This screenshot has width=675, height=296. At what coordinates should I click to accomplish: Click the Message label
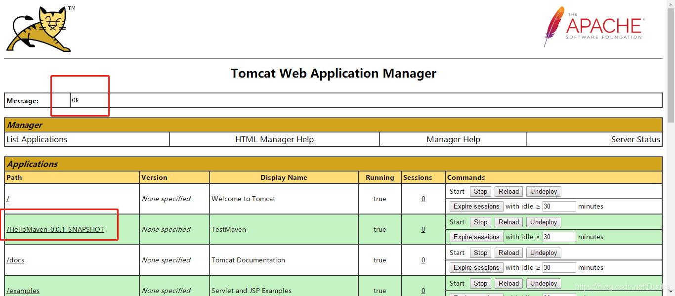point(23,101)
